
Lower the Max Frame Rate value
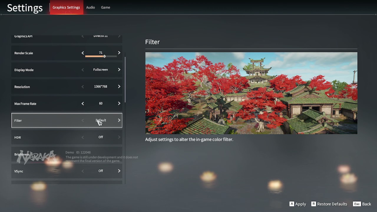tap(82, 103)
